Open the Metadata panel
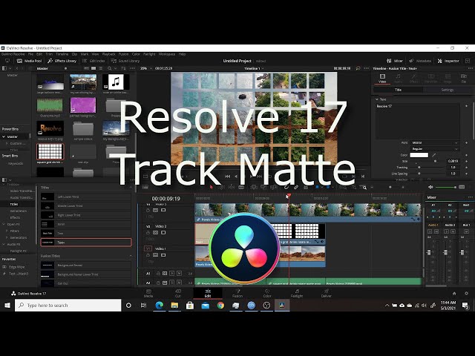This screenshot has height=356, width=475. (x=420, y=61)
